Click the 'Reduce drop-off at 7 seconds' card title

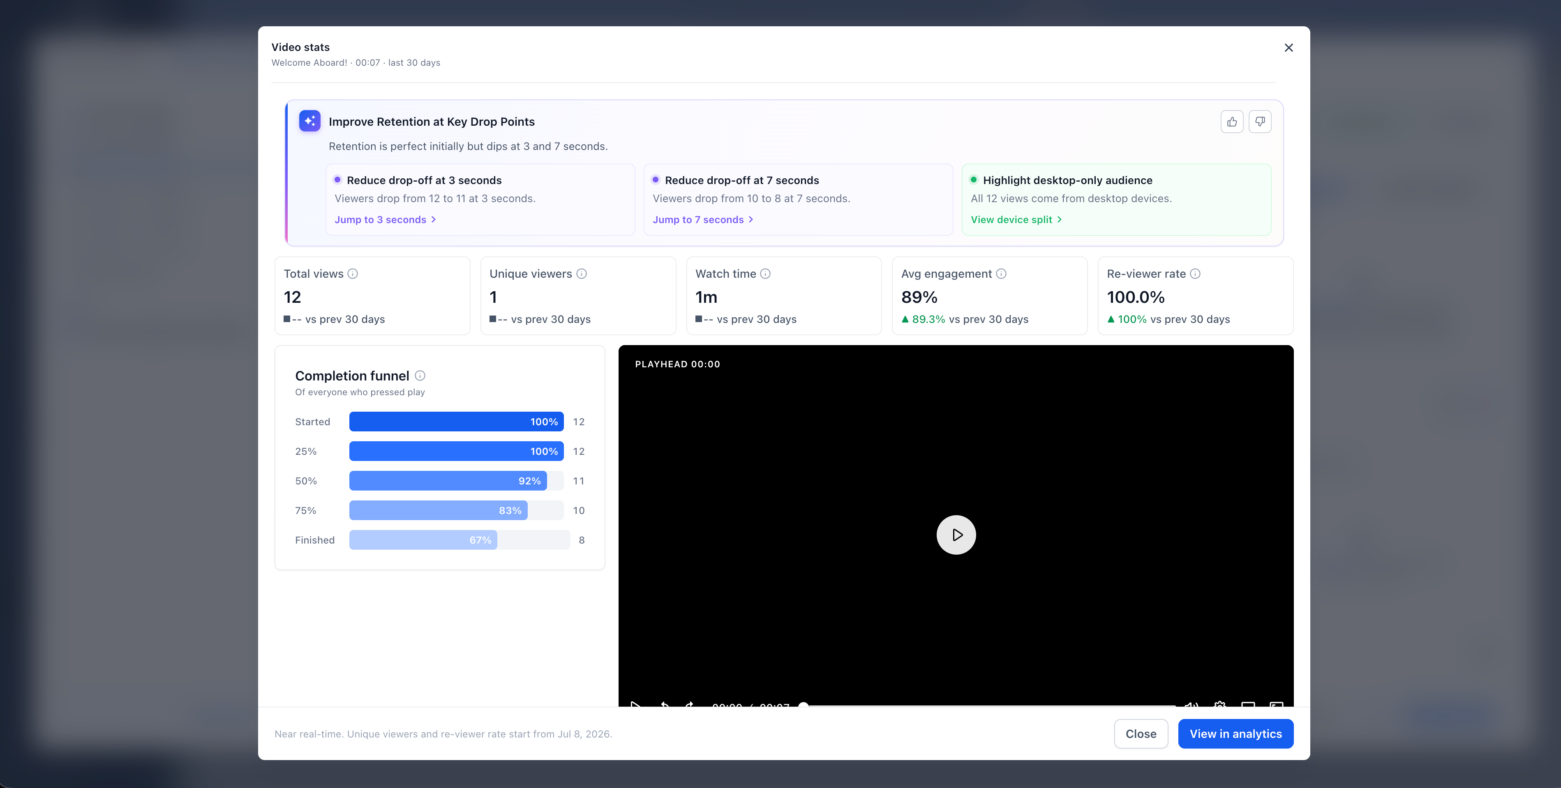pyautogui.click(x=742, y=180)
